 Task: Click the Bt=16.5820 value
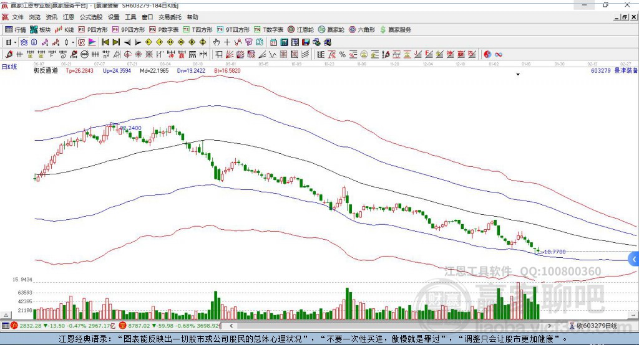(227, 71)
